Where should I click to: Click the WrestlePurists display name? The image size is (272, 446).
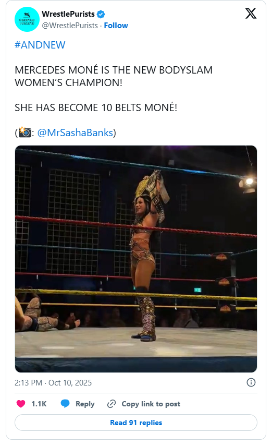(x=68, y=14)
